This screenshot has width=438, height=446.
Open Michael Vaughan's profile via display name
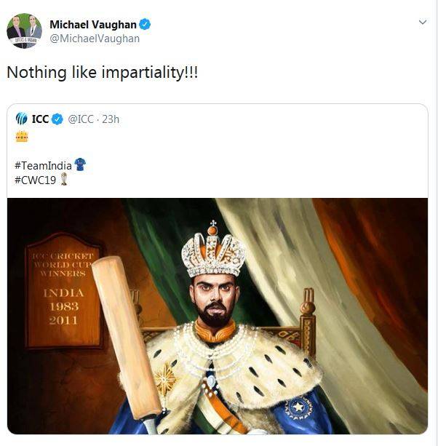tap(92, 25)
